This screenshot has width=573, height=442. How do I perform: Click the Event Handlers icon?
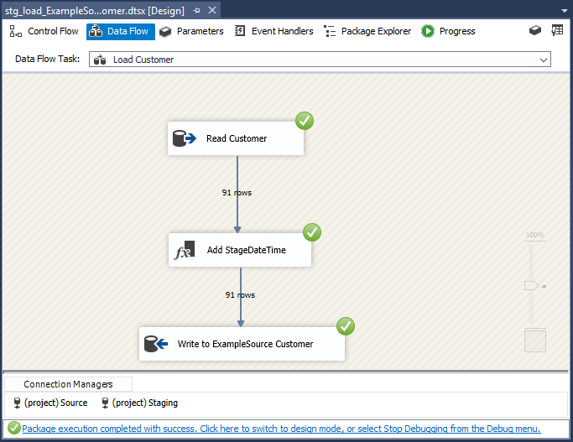click(x=240, y=31)
